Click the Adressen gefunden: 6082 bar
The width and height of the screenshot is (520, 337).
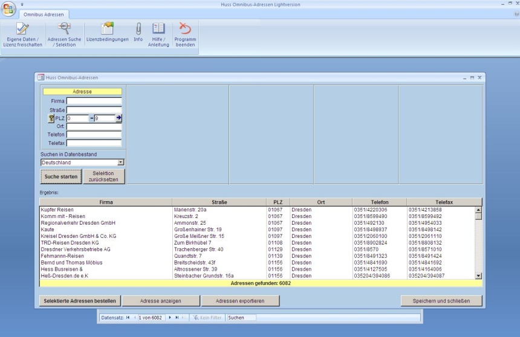tap(261, 283)
